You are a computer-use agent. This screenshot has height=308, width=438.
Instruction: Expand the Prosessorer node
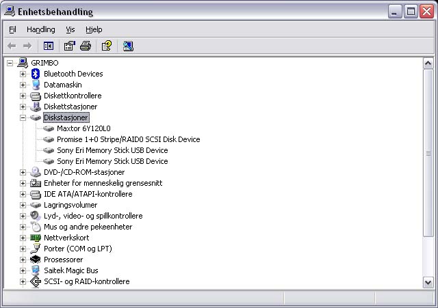click(x=23, y=260)
